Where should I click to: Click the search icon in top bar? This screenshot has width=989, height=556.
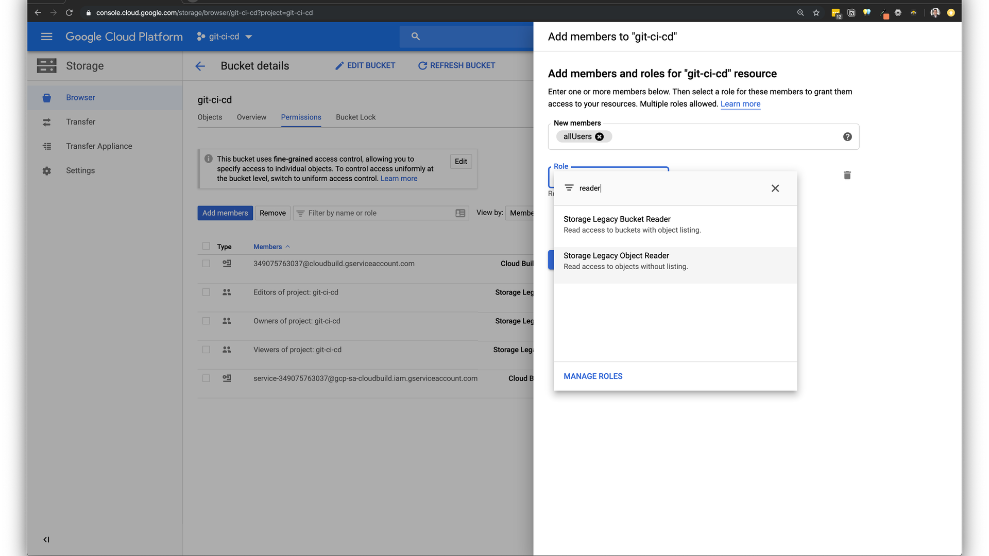(416, 37)
